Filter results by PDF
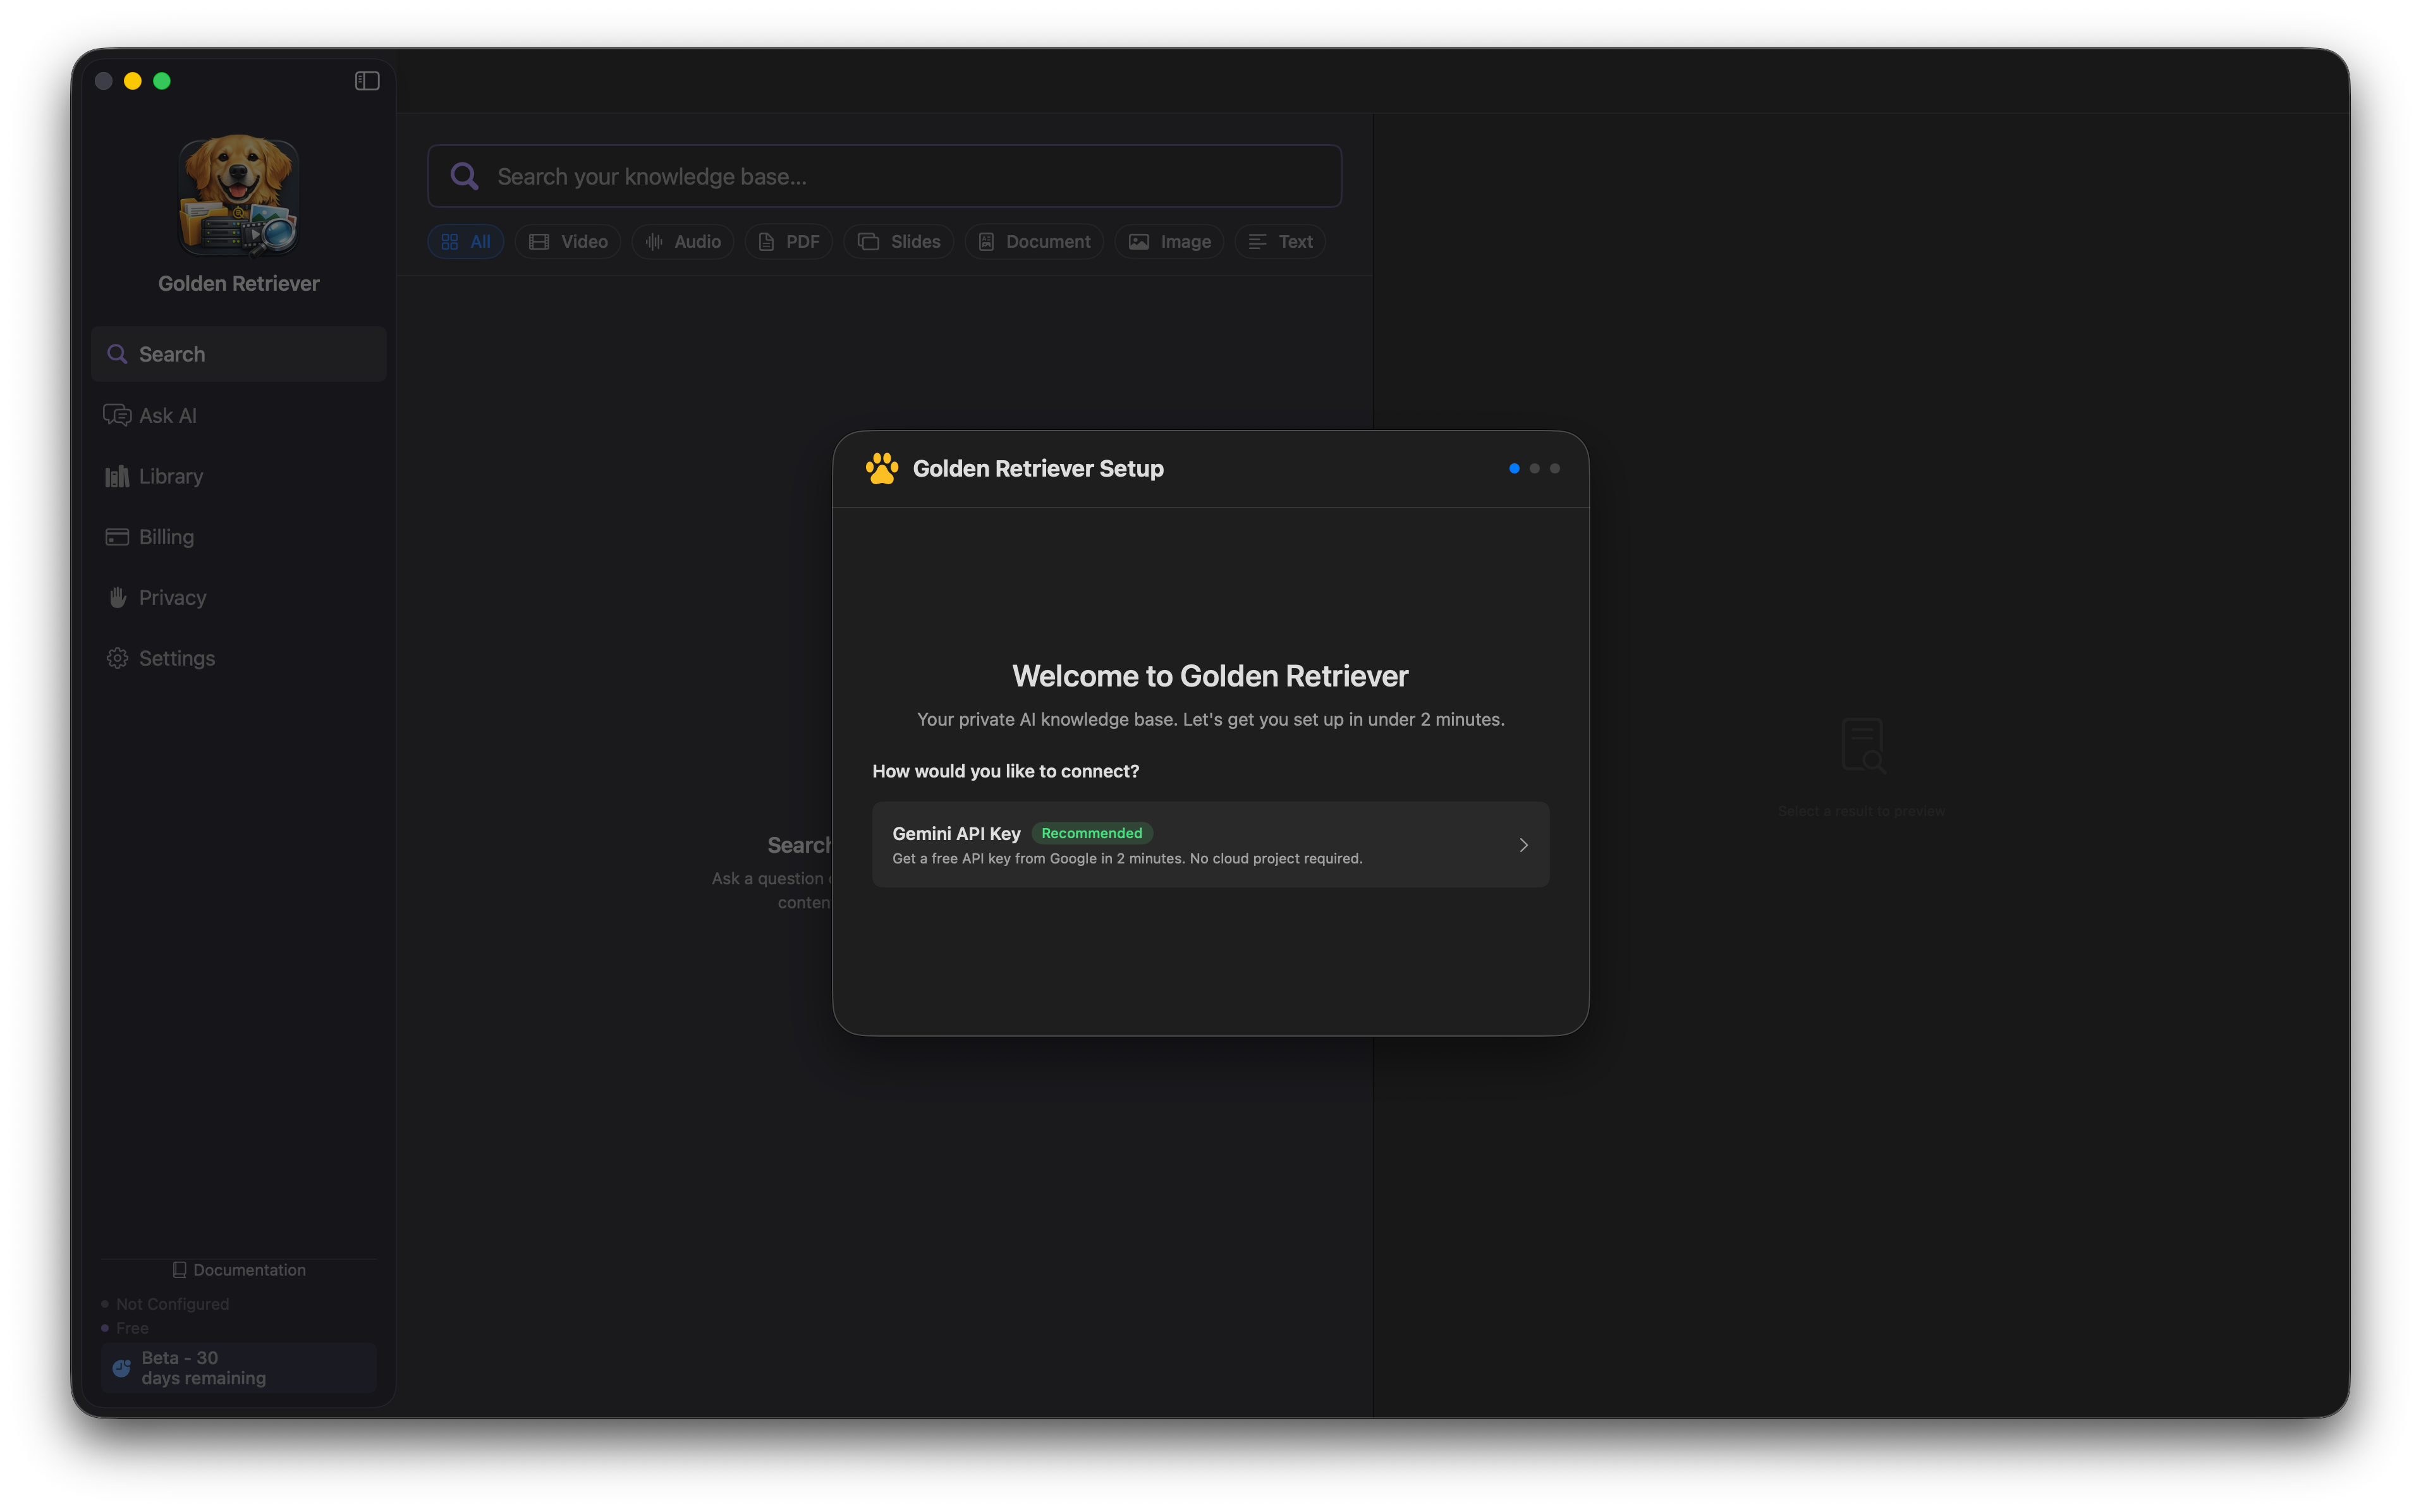 click(x=789, y=242)
